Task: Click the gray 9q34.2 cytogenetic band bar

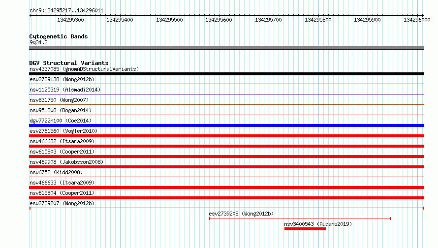Action: coord(226,48)
